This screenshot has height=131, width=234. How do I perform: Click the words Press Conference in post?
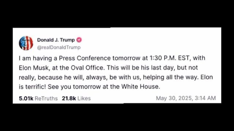[85, 58]
